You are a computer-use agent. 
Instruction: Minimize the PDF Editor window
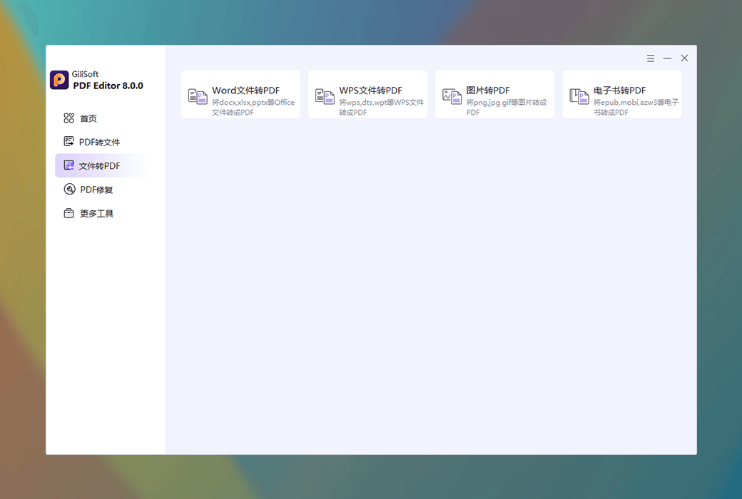point(667,58)
